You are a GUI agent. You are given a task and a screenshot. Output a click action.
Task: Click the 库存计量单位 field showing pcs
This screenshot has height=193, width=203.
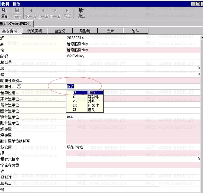tap(133, 117)
